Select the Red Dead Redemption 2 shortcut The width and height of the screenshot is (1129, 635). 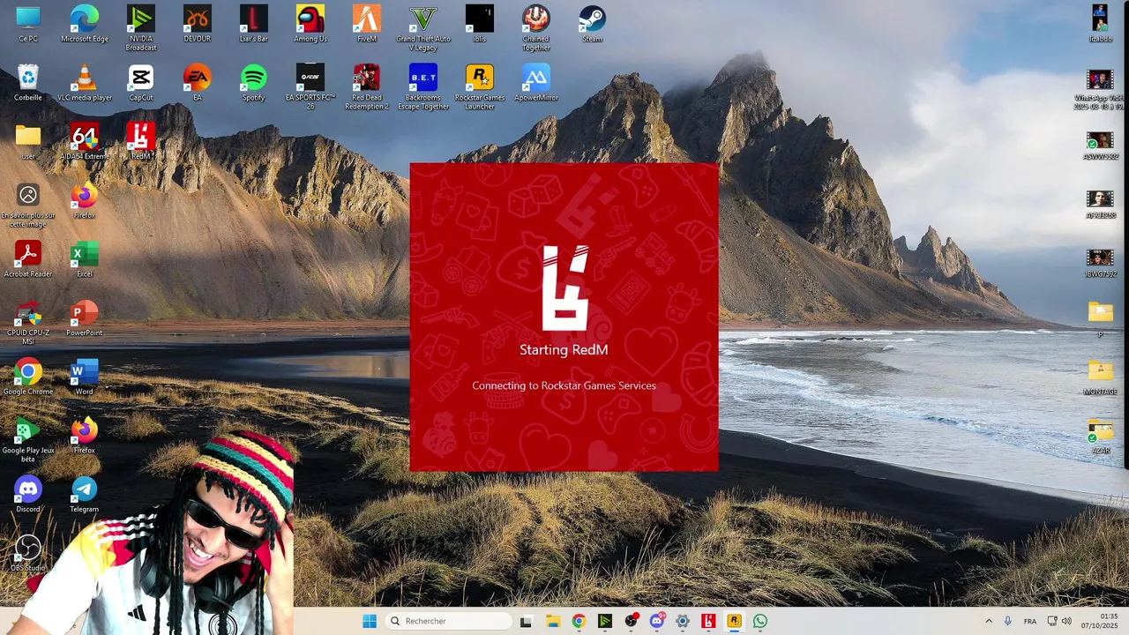click(x=367, y=86)
